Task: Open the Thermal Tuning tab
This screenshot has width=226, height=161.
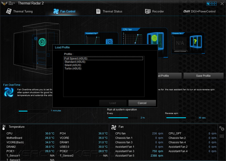Action: click(19, 11)
